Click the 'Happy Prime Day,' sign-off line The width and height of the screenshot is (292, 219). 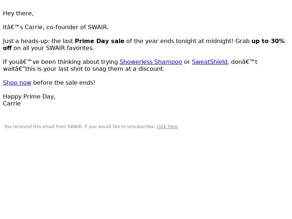click(29, 97)
